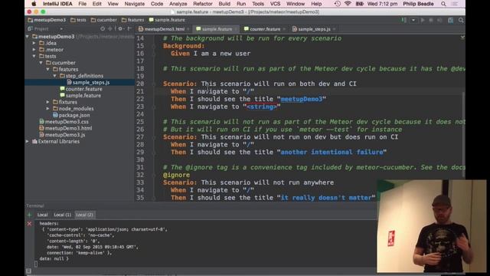Close the sample.feature editor tab
Viewport: 490px width, 276px height.
237,29
